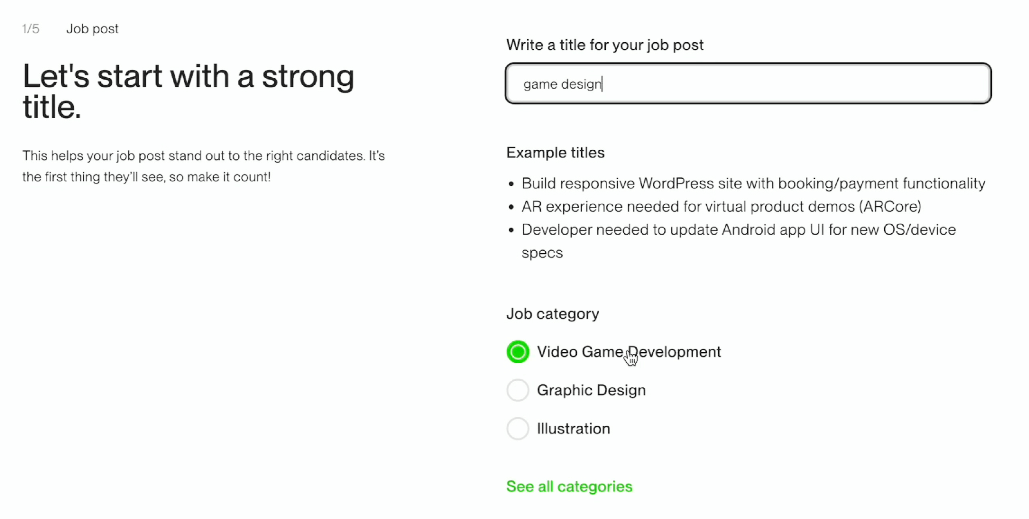Click the Video Game Development label text
Image resolution: width=1029 pixels, height=519 pixels.
(628, 352)
